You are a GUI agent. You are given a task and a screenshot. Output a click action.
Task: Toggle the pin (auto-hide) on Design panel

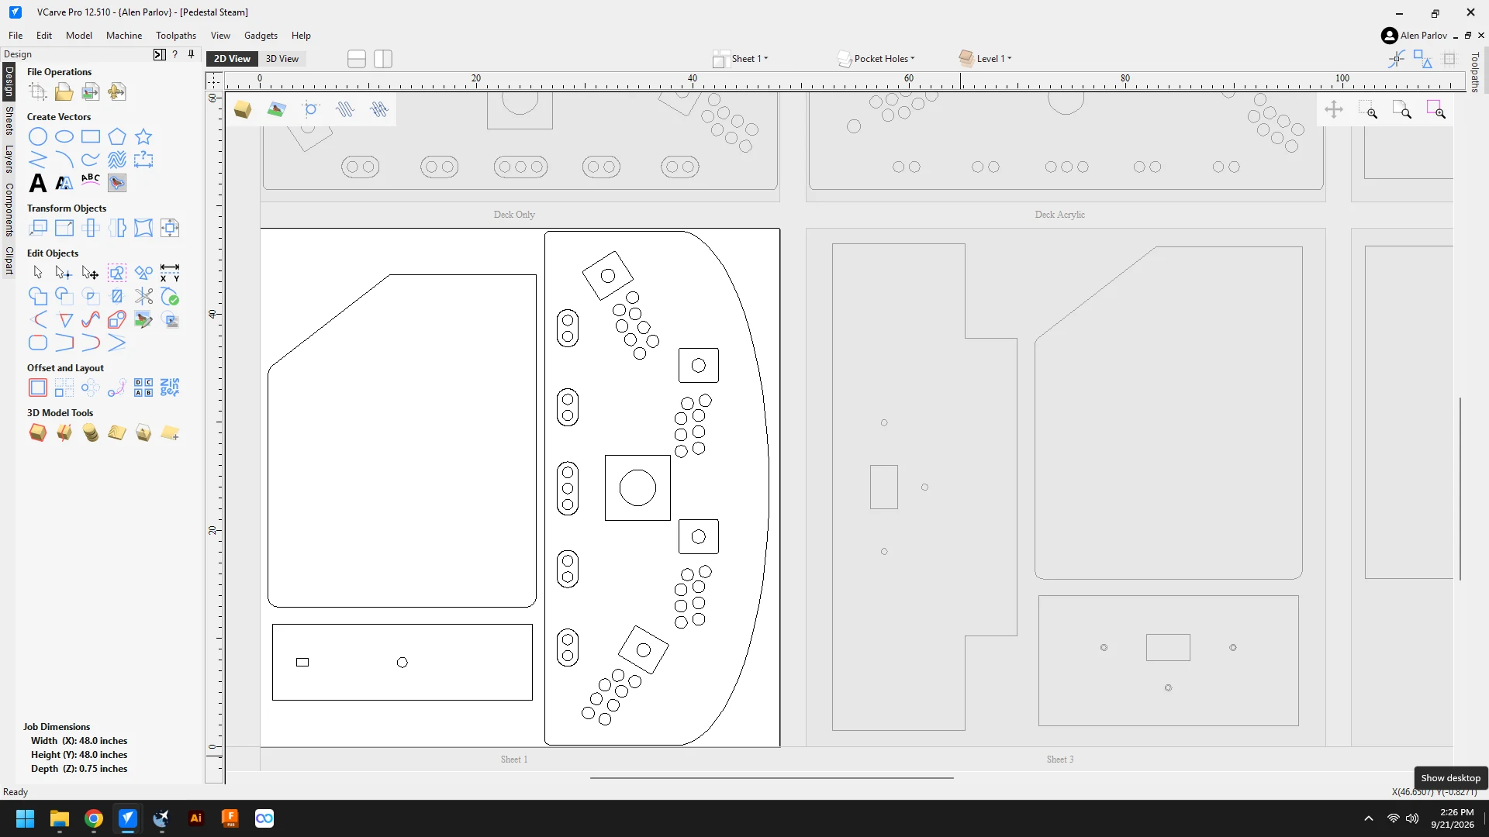pyautogui.click(x=192, y=54)
